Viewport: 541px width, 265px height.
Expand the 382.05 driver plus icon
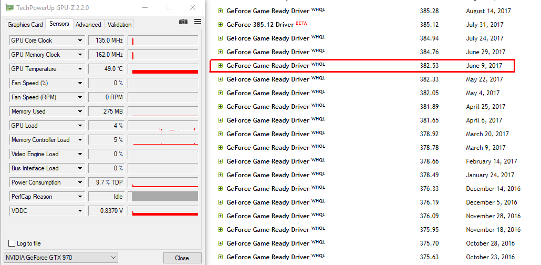(220, 93)
